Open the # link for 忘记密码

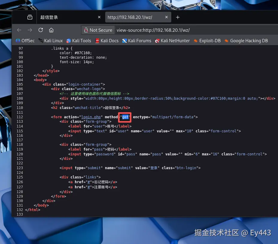point(89,182)
